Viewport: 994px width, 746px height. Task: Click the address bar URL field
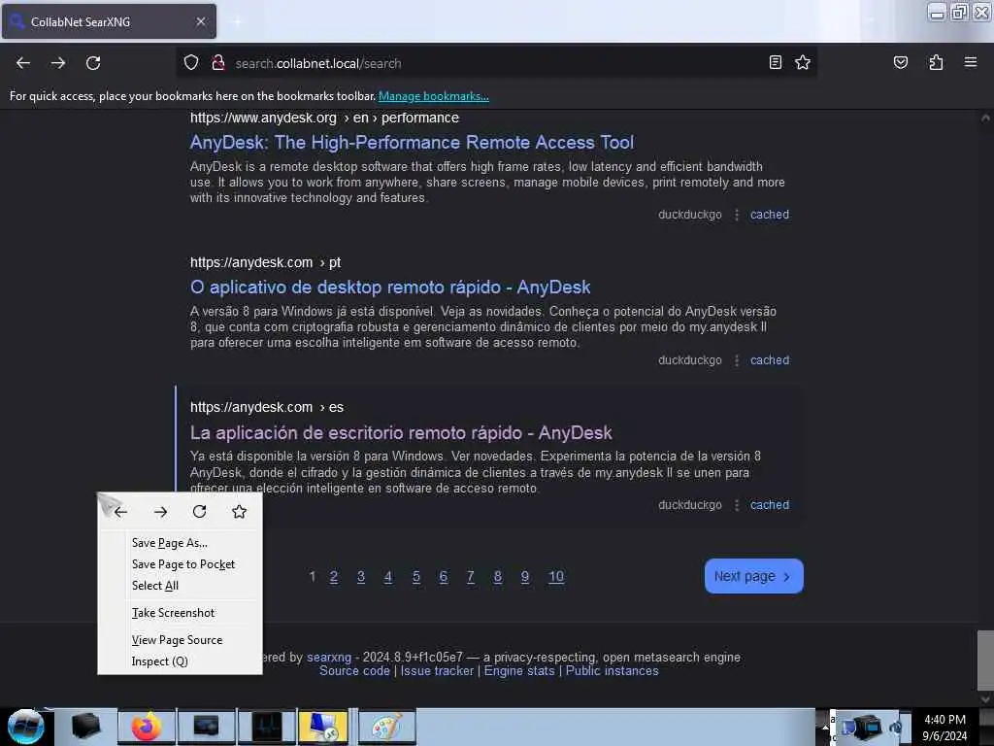494,63
